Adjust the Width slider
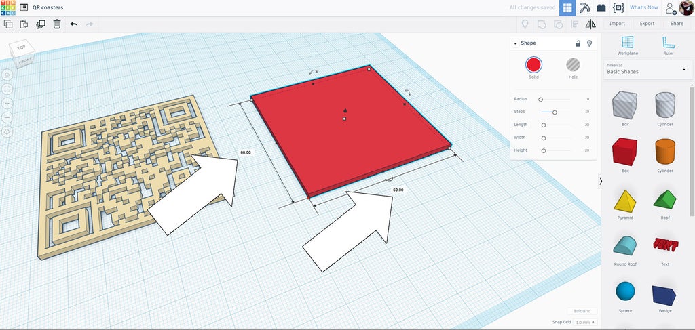 [544, 138]
